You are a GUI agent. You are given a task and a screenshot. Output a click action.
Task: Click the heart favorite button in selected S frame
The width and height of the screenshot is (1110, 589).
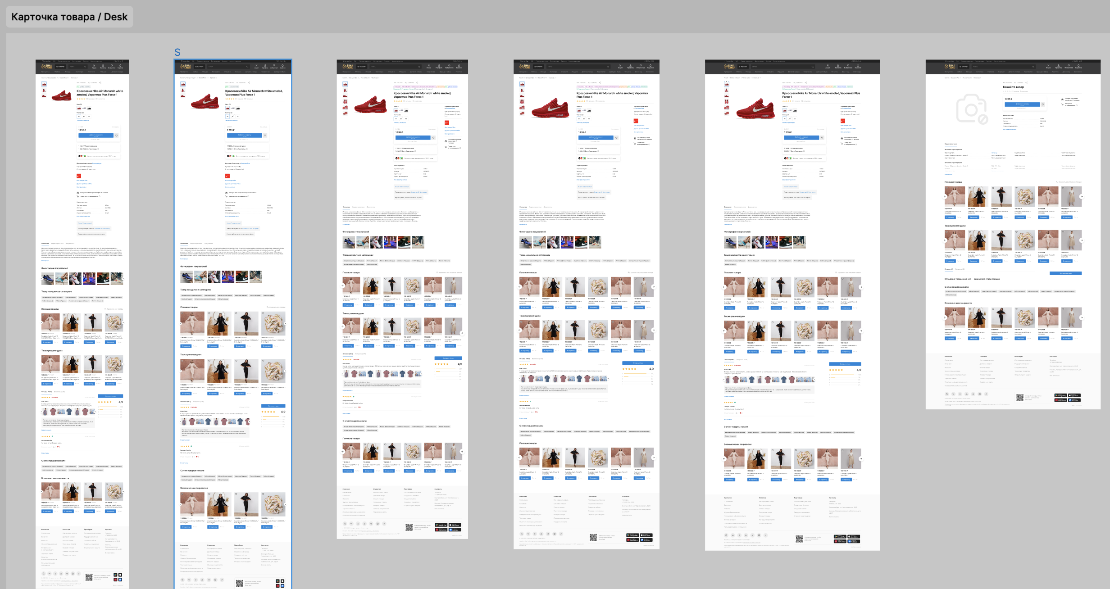(265, 135)
